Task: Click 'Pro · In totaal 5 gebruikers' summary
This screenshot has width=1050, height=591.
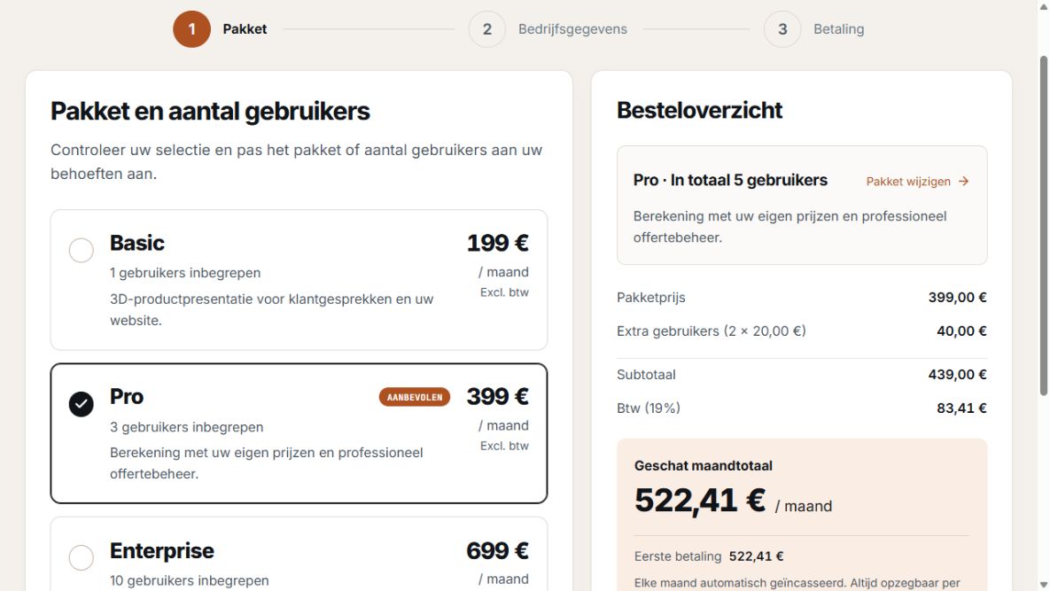Action: pyautogui.click(x=731, y=180)
